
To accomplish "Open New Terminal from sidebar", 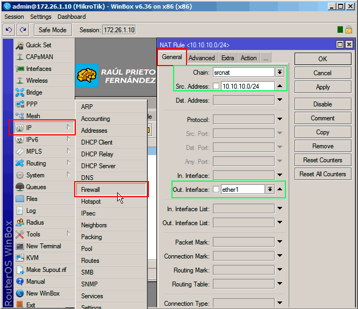I will 20,246.
